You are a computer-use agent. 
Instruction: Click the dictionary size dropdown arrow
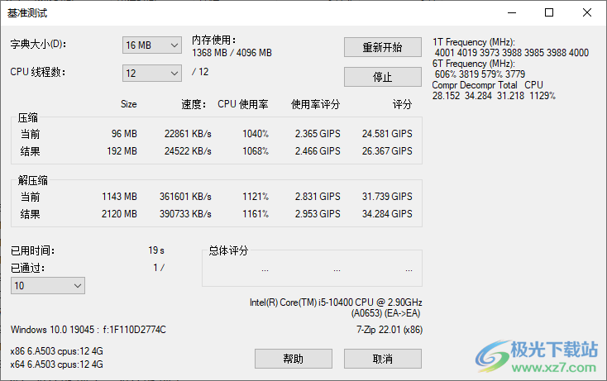click(x=174, y=45)
